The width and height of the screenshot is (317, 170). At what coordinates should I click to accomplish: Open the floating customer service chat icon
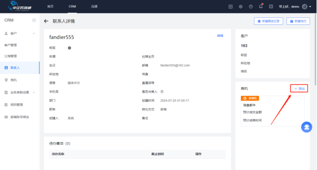coord(306,127)
